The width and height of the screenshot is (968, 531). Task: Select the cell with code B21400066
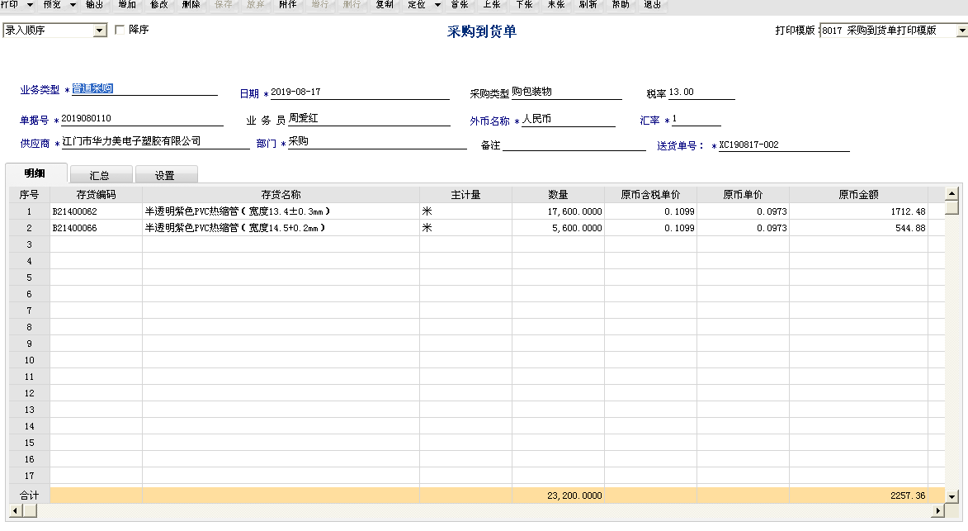[96, 228]
